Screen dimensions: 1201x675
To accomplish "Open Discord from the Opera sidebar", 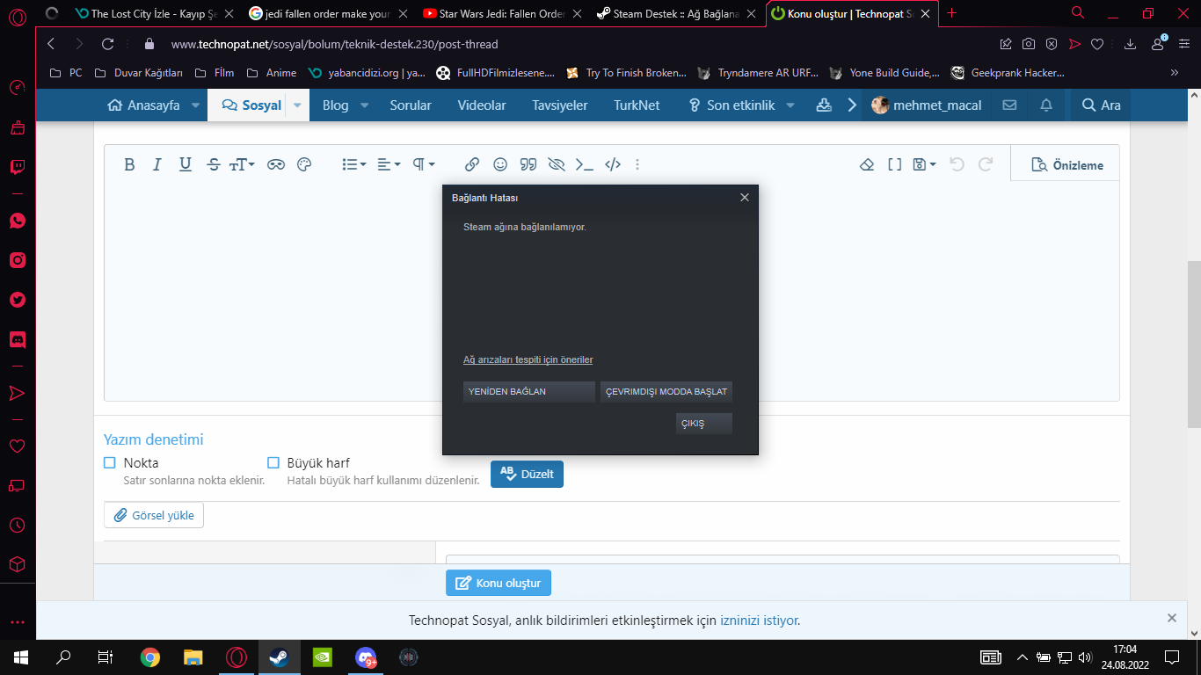I will 18,339.
